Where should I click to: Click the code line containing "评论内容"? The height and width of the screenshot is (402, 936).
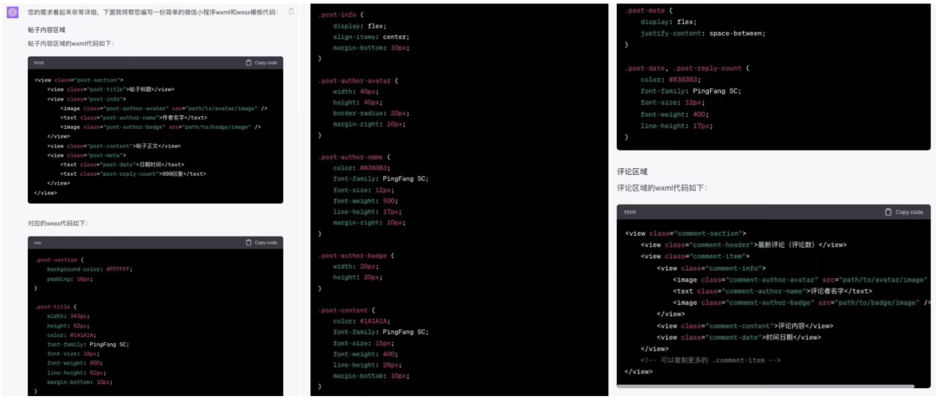(744, 326)
